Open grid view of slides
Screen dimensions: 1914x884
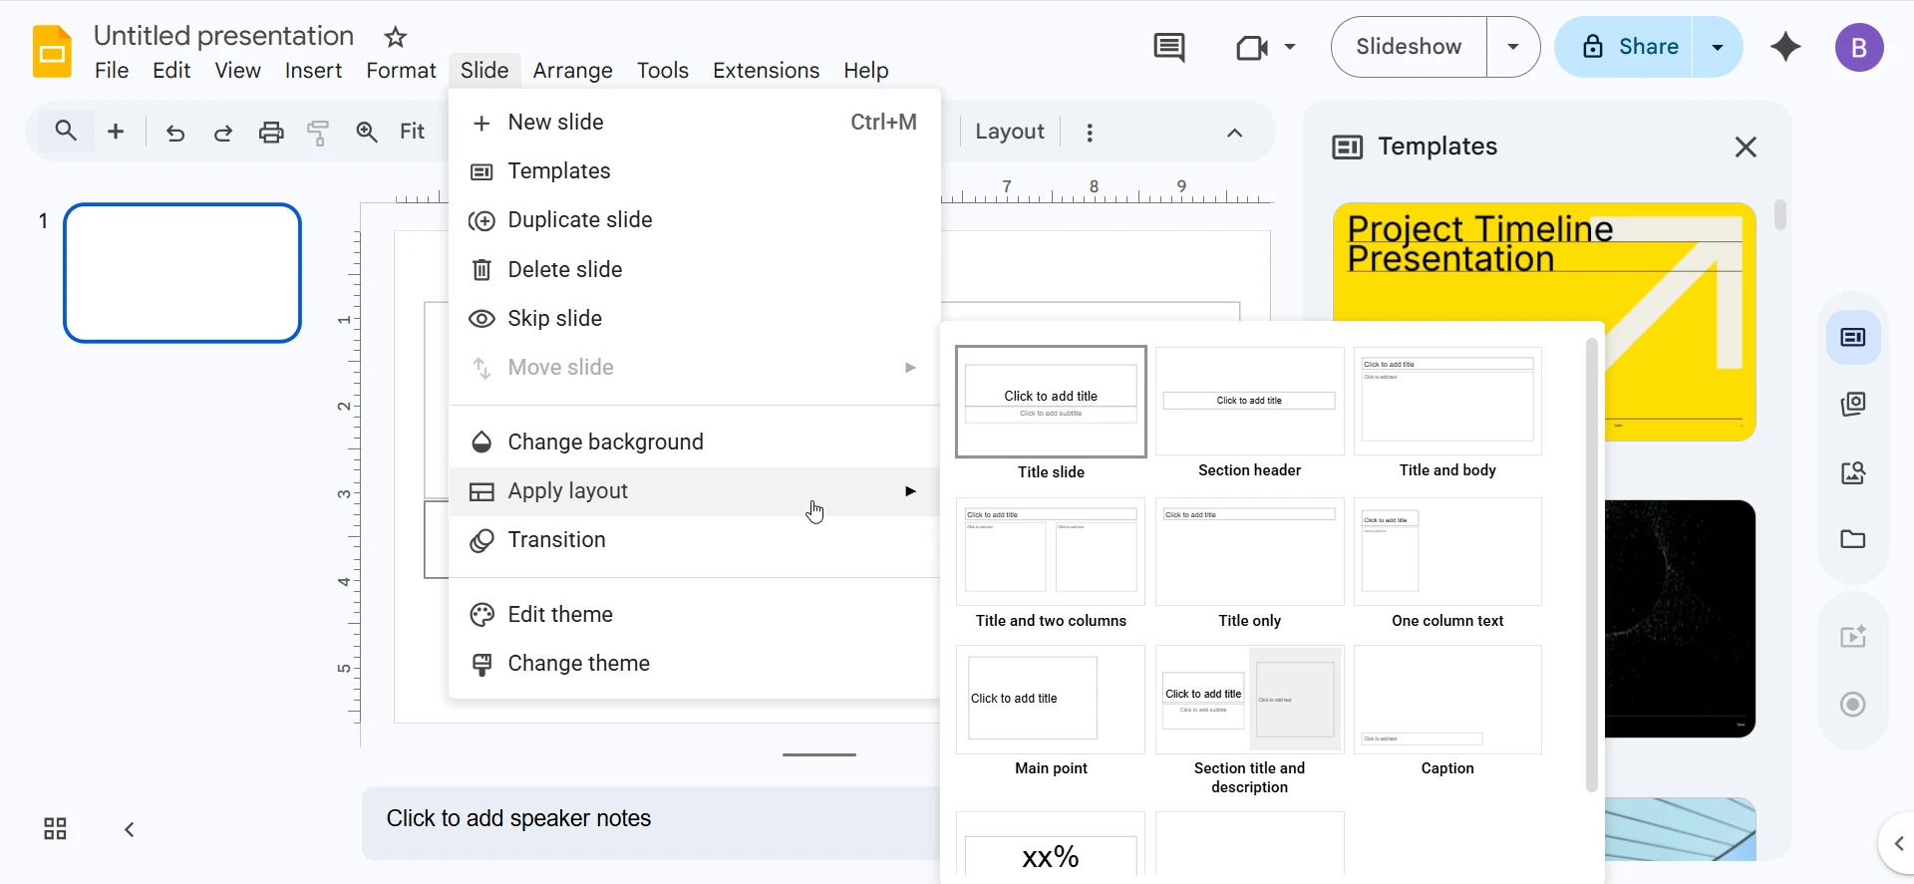[55, 829]
